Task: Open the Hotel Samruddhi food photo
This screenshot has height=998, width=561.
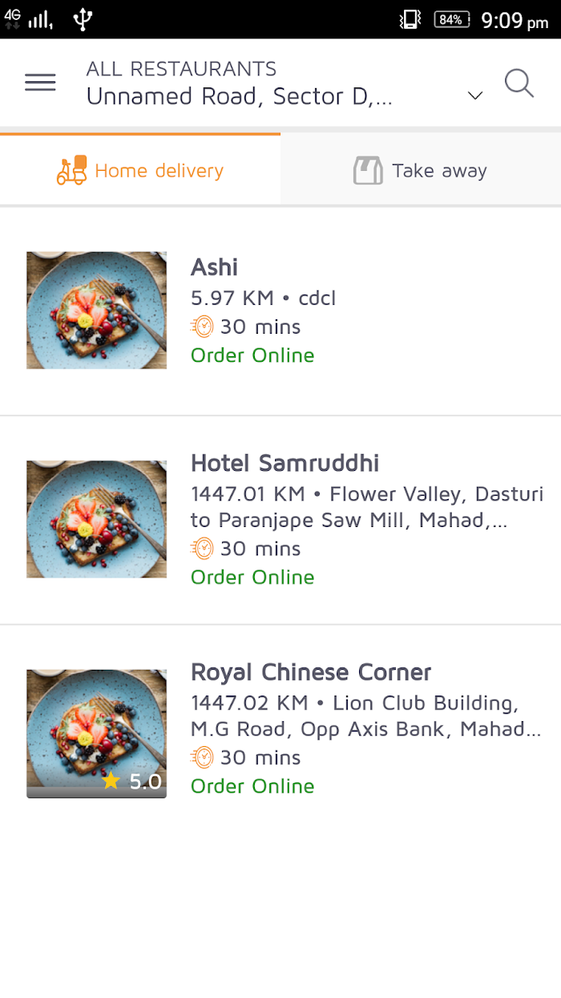Action: [97, 519]
